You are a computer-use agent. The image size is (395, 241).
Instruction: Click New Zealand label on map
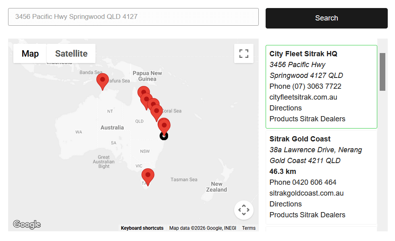pyautogui.click(x=216, y=187)
